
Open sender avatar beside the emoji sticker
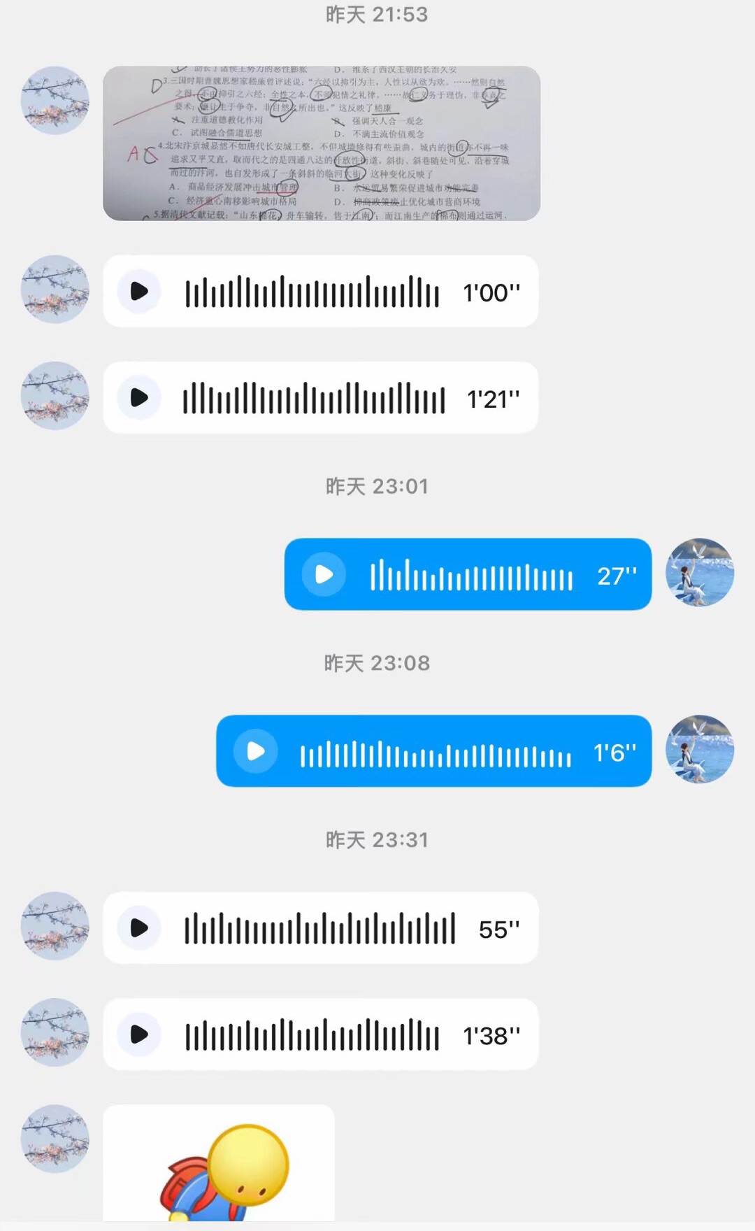pos(55,1138)
